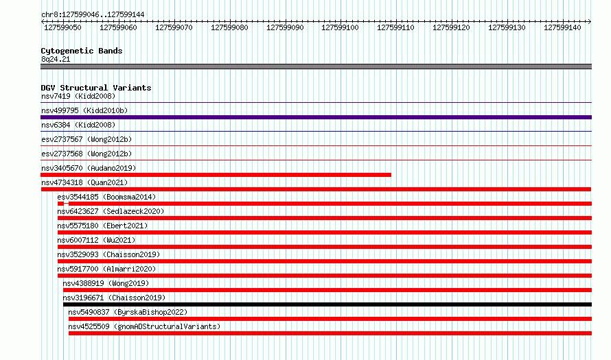Click the thin blue nsv7419 feature line
Image resolution: width=611 pixels, height=360 pixels.
click(x=316, y=102)
